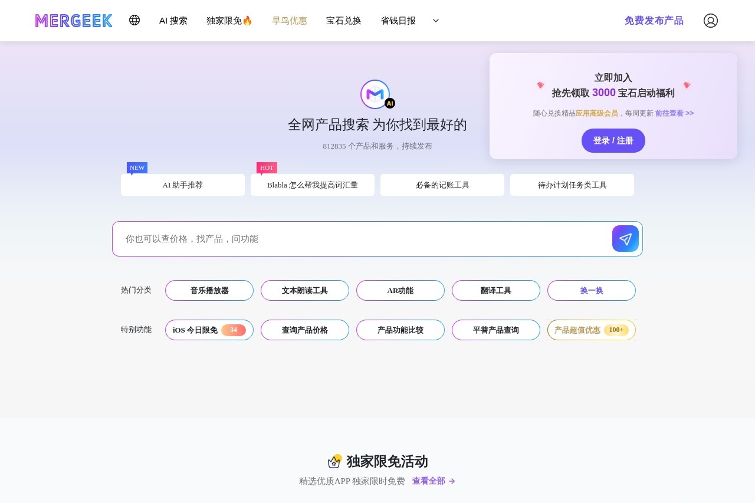Click the 前往查看 >> link
Viewport: 755px width, 503px height.
[674, 113]
